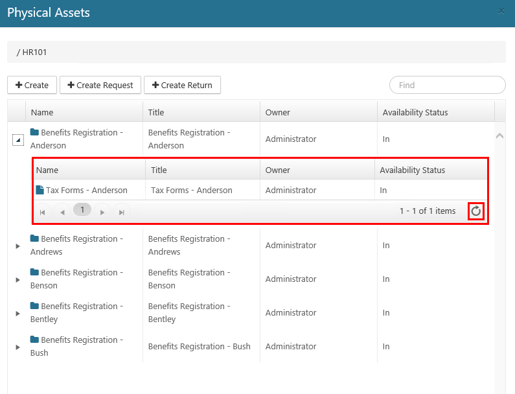Screen dimensions: 515x394
Task: Expand the Benefits Registration - Bush row
Action: click(x=18, y=347)
